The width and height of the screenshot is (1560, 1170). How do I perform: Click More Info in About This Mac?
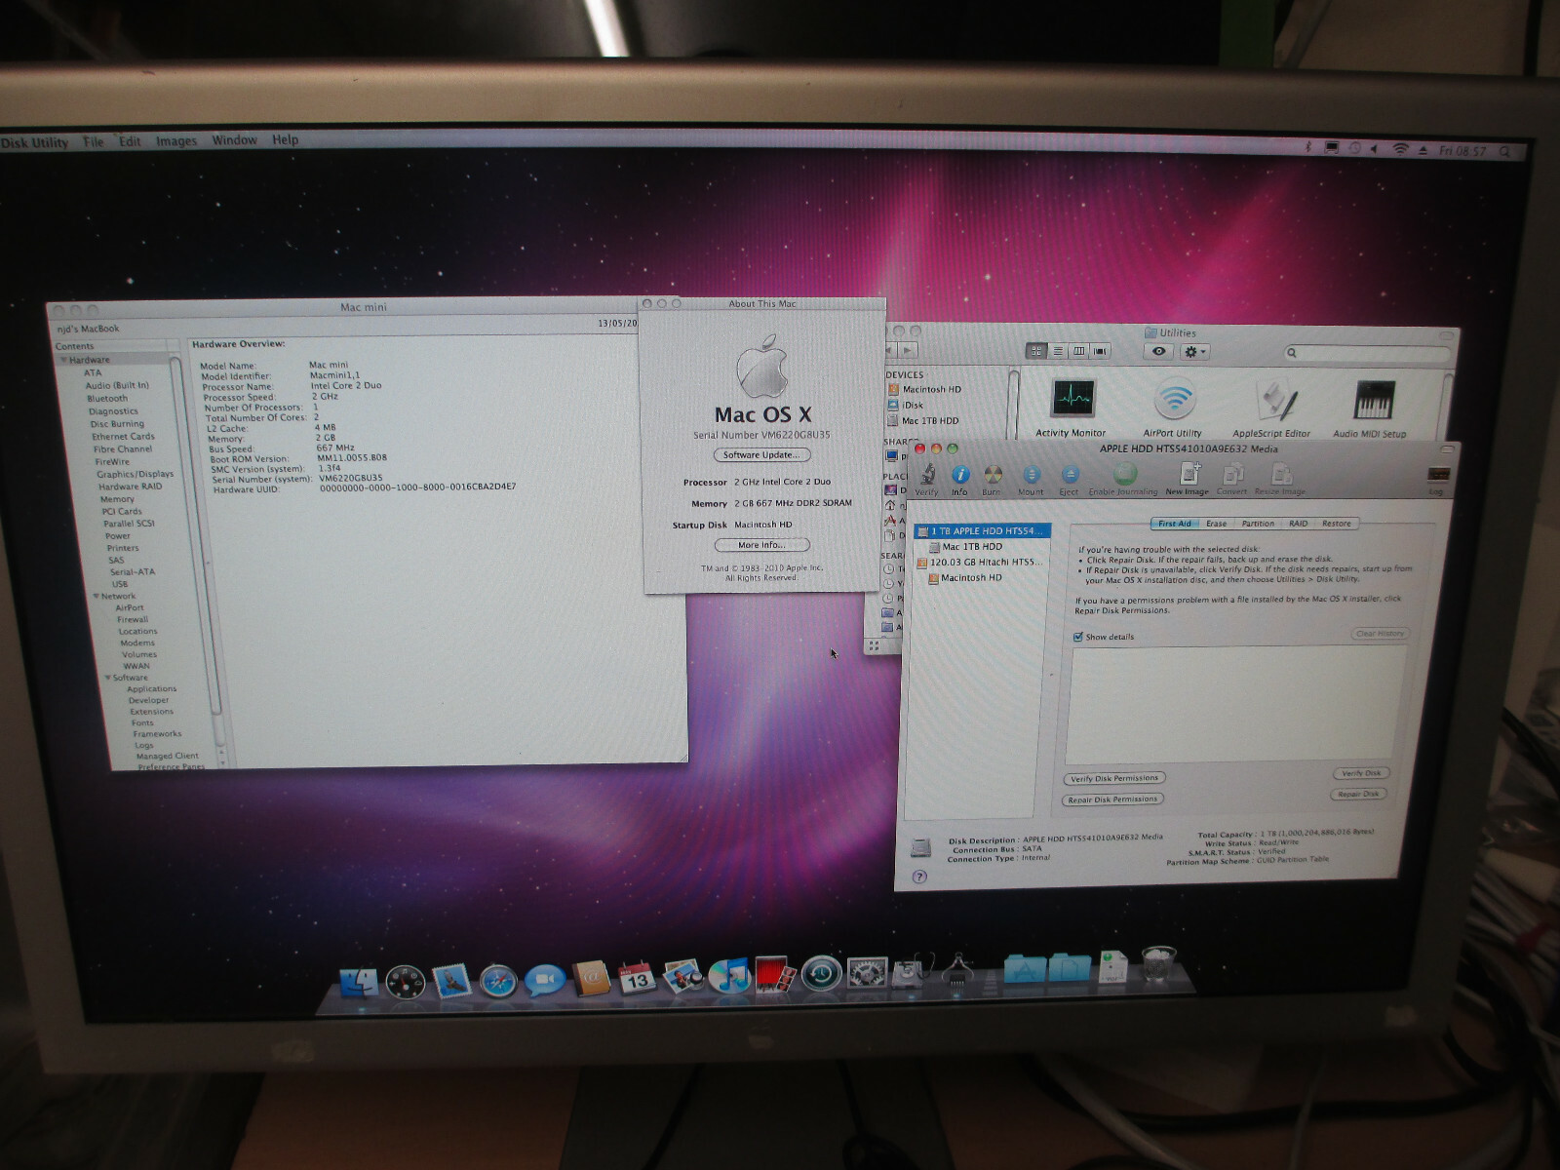(x=761, y=545)
